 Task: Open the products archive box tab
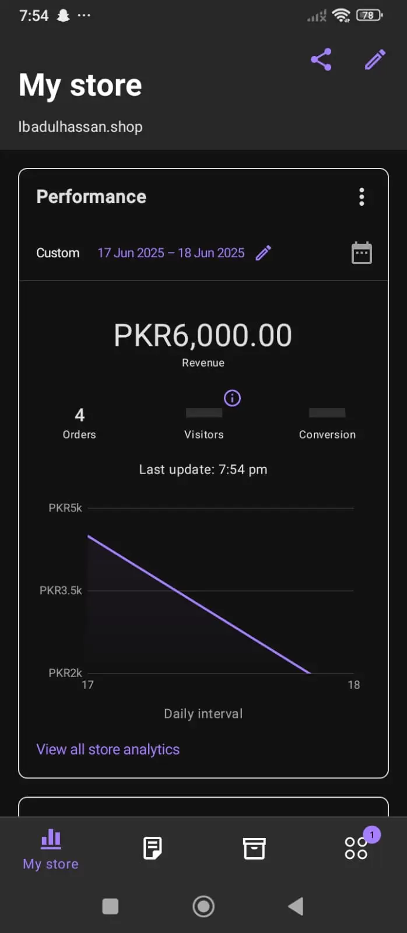tap(254, 848)
